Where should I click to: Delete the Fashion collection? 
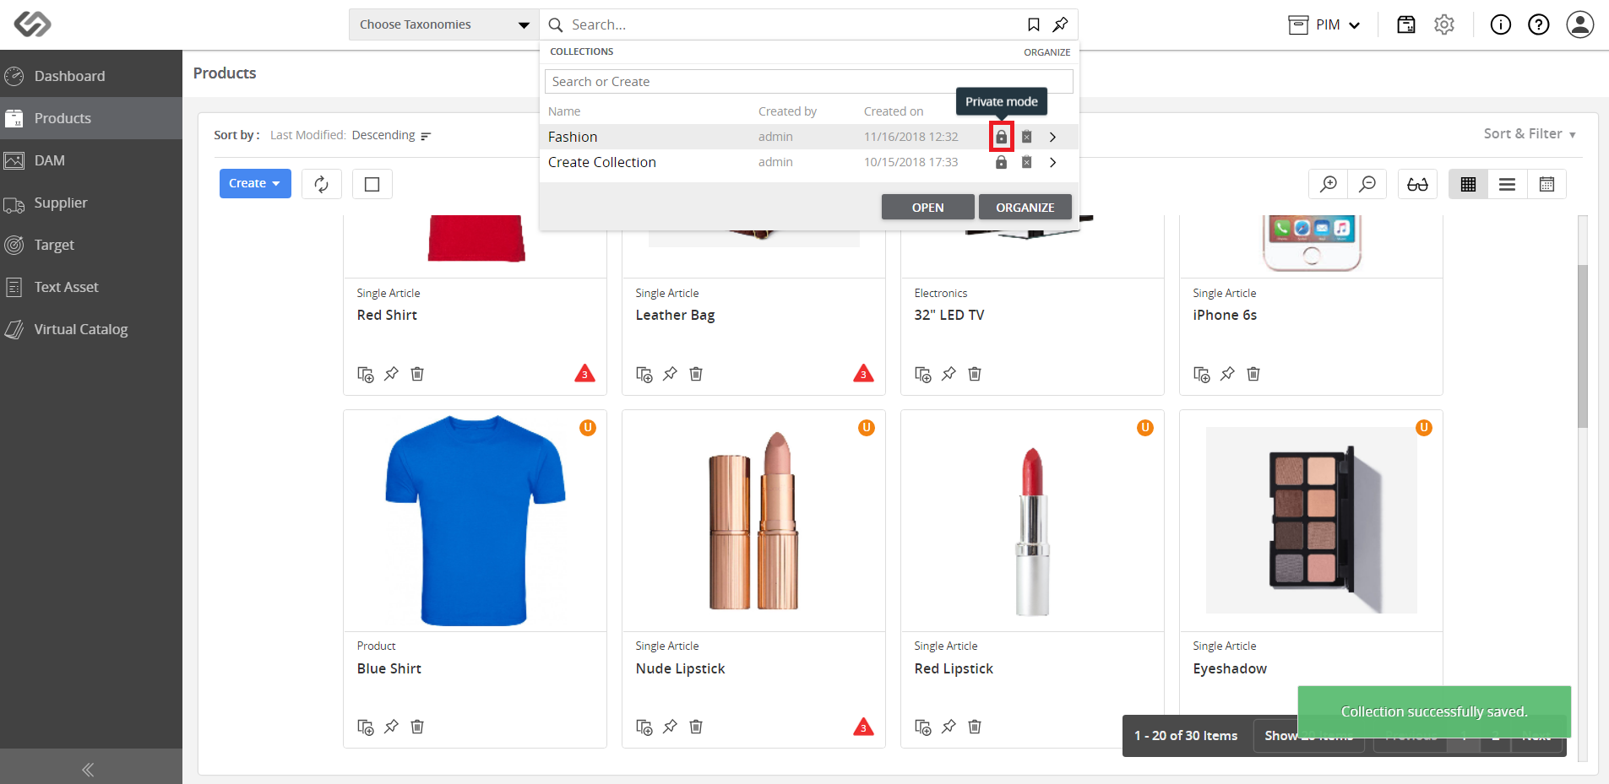tap(1026, 137)
